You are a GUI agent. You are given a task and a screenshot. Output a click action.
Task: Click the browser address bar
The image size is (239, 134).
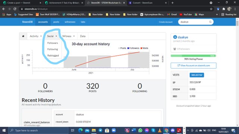[114, 9]
